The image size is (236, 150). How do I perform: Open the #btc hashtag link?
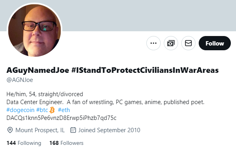(42, 110)
